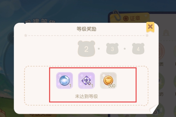176x117 pixels.
Task: Tap the 未达到等级 status label
Action: tap(86, 97)
